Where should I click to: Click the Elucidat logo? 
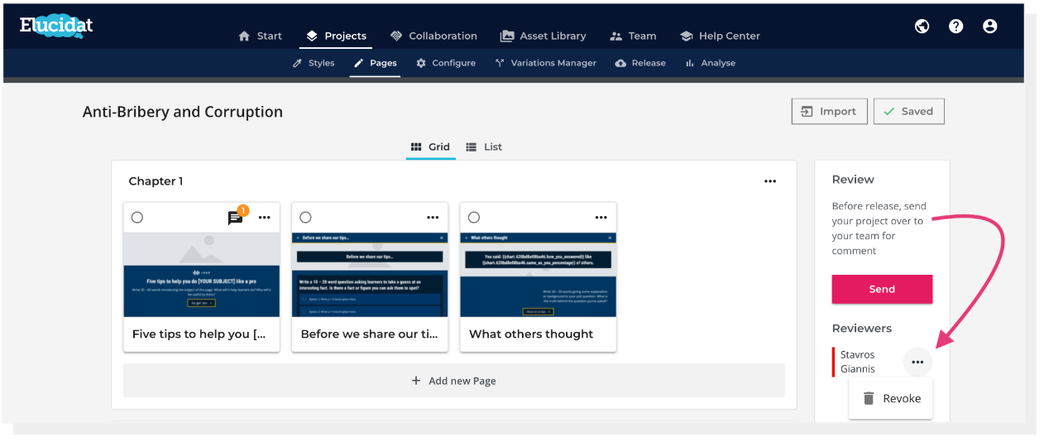point(56,26)
